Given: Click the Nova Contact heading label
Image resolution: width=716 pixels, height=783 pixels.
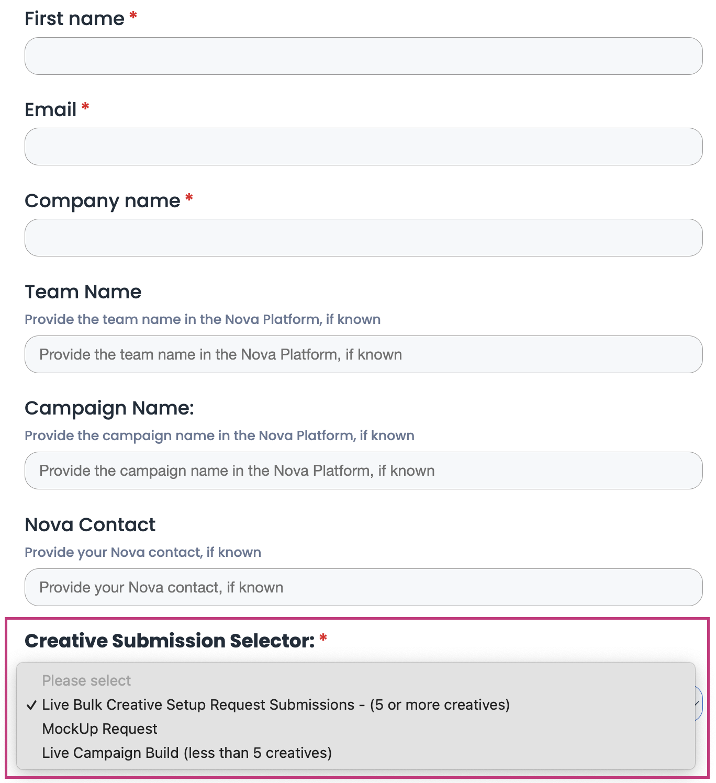Looking at the screenshot, I should tap(90, 525).
